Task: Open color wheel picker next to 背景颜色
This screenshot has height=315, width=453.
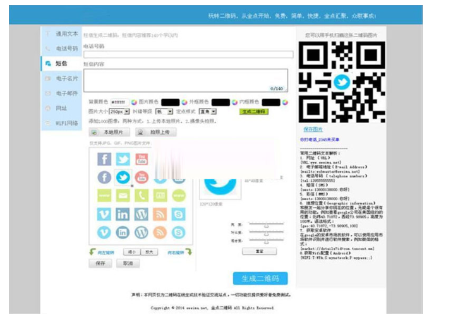Action: pyautogui.click(x=134, y=102)
